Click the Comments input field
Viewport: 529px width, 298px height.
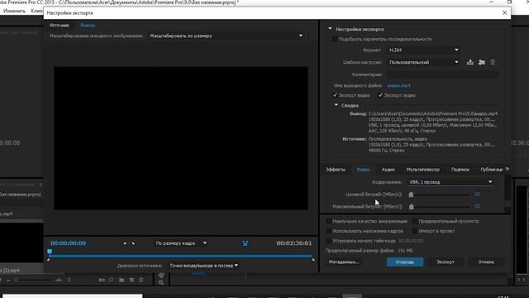(x=442, y=74)
